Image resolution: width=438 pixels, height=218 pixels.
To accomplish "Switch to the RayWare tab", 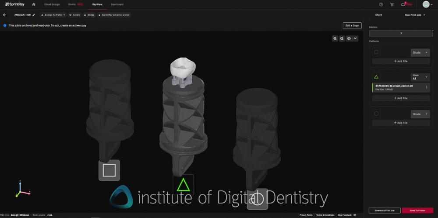I will tap(97, 4).
